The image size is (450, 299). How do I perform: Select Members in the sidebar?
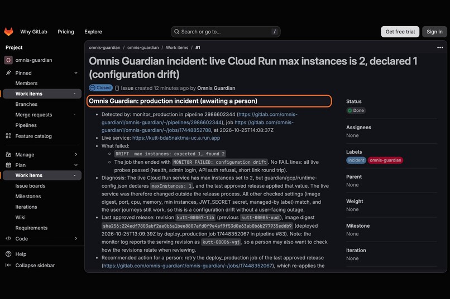(26, 84)
